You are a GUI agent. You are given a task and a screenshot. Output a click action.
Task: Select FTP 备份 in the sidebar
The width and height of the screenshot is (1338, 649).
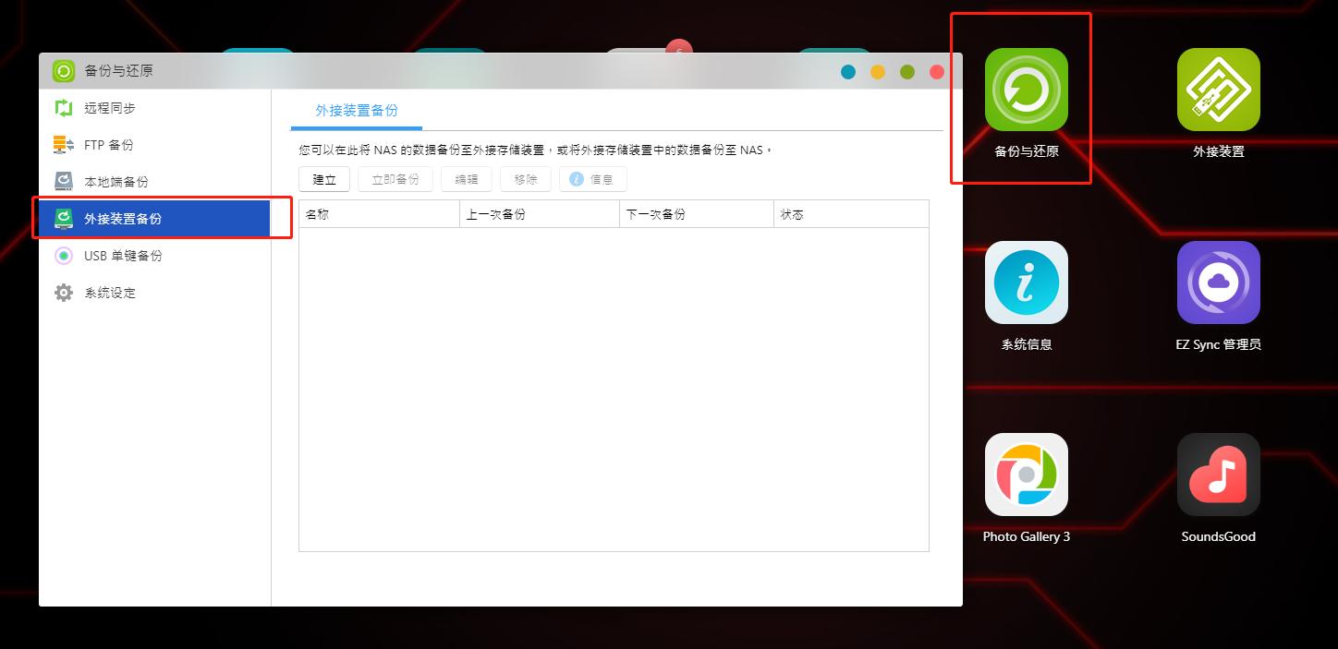tap(104, 144)
